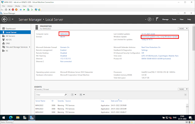This screenshot has width=195, height=124.
Task: Click the Domain: On firewall link
Action: (x=65, y=47)
